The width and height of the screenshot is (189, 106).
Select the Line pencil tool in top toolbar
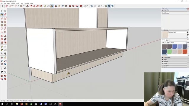[x=11, y=6]
